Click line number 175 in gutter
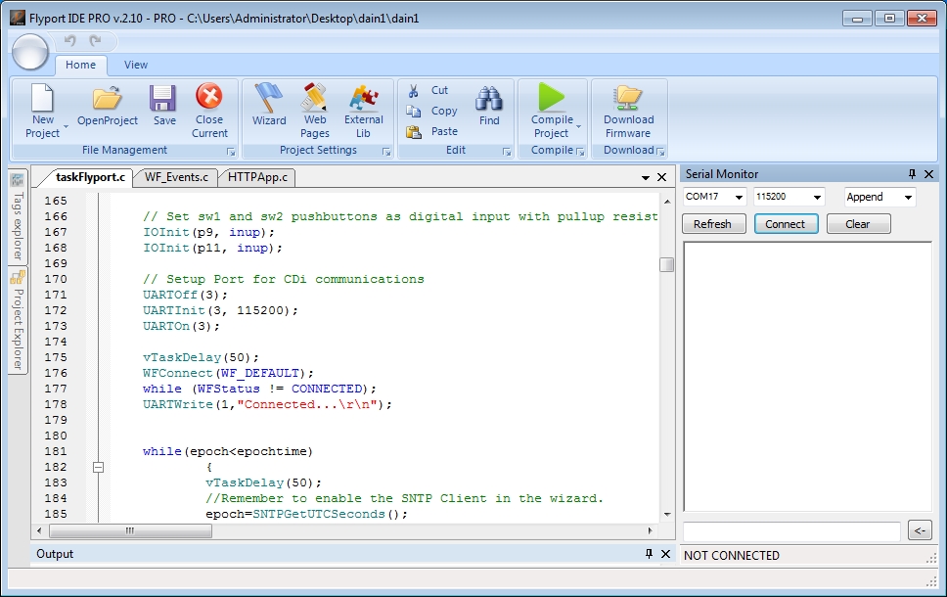 [x=56, y=358]
